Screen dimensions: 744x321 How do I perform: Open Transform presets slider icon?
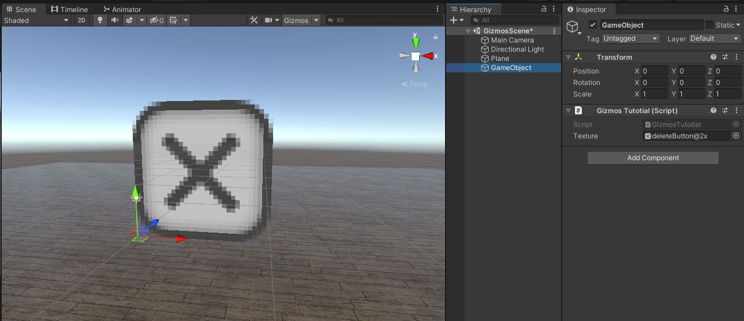coord(725,57)
